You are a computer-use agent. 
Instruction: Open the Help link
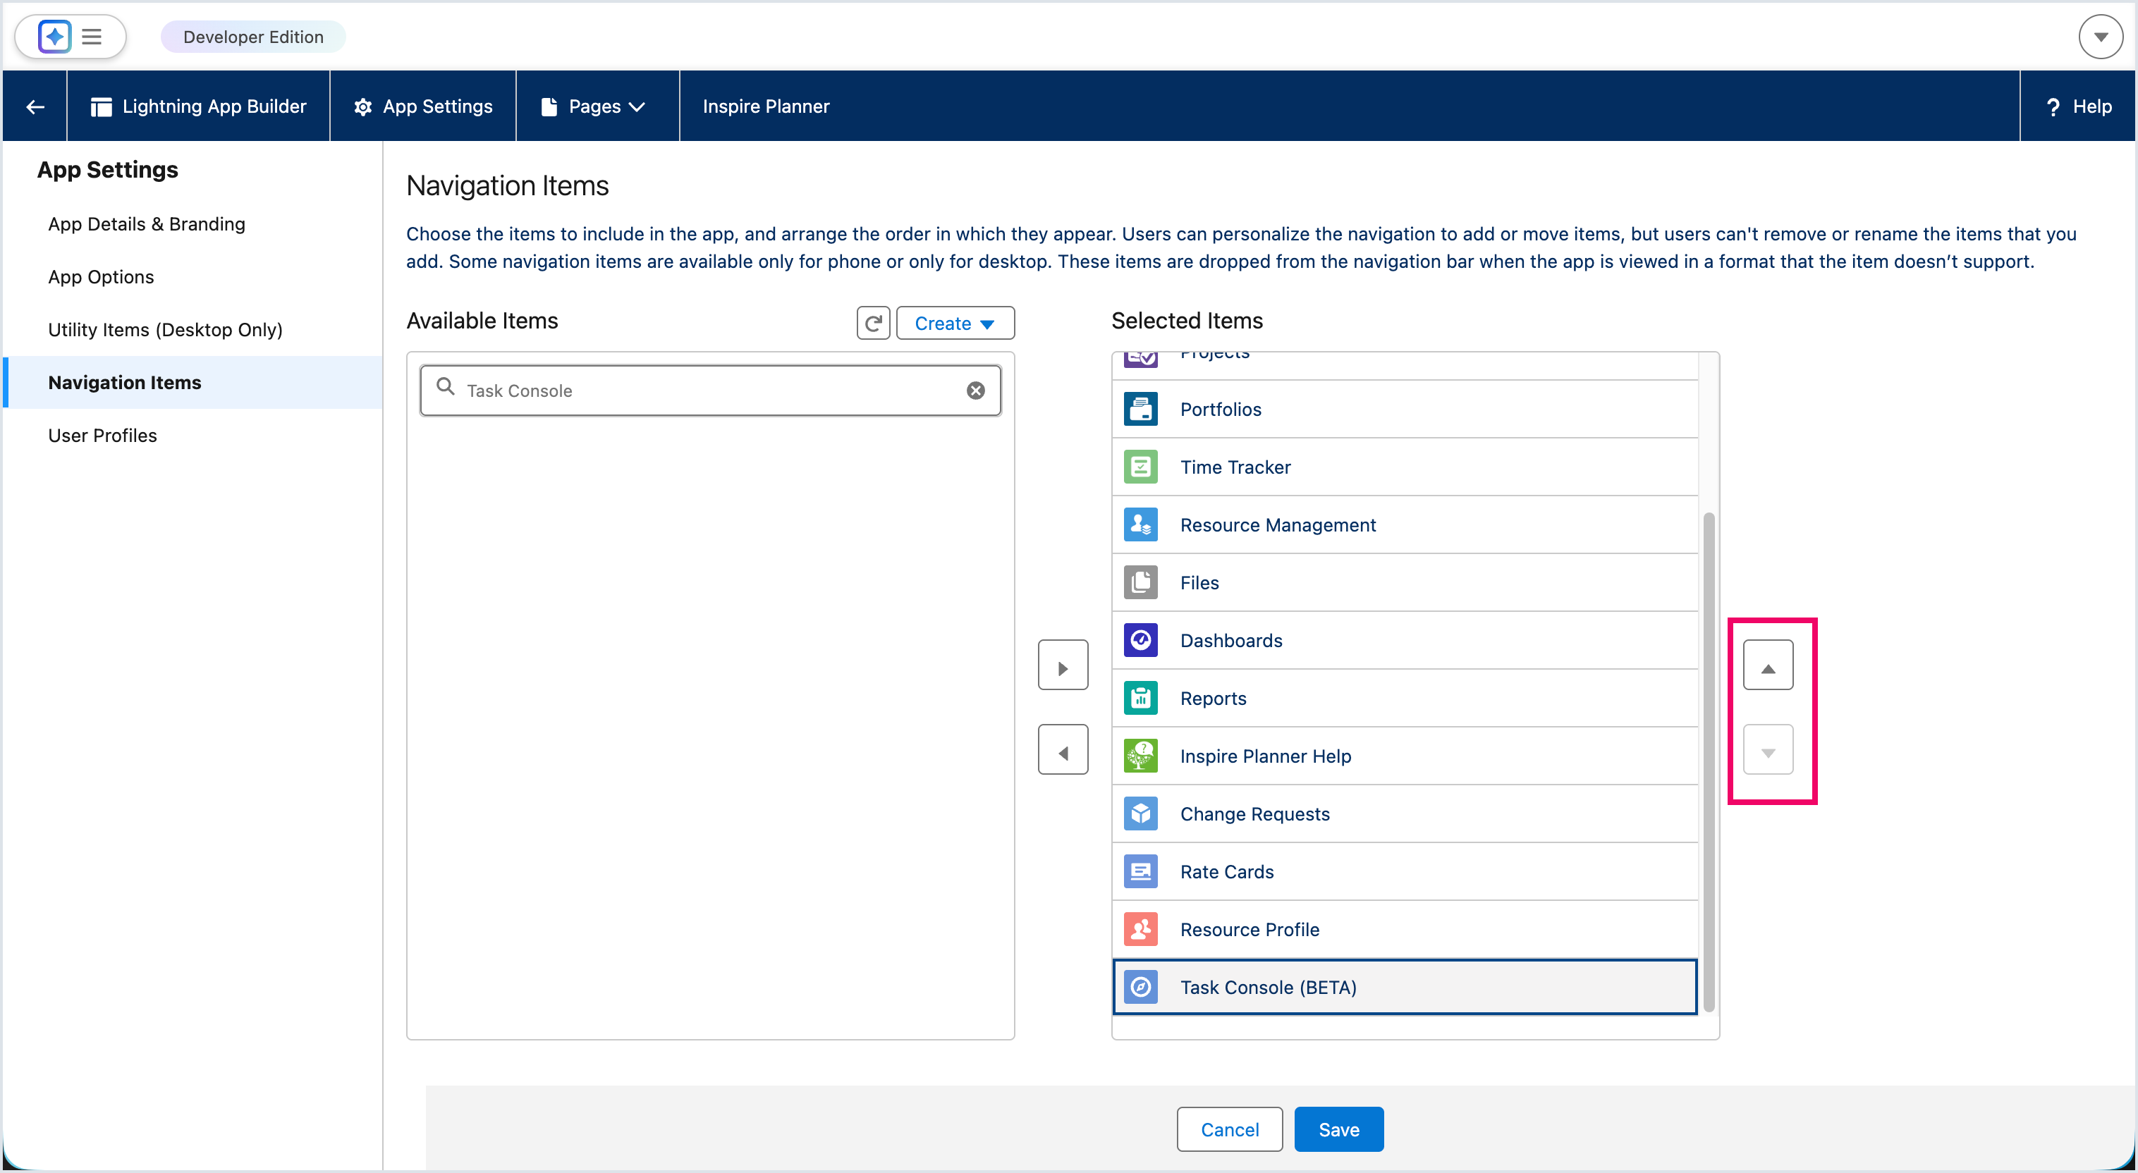coord(2079,106)
